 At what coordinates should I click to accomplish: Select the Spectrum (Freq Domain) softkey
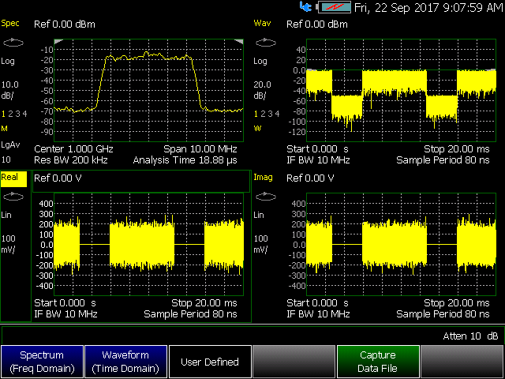point(42,362)
